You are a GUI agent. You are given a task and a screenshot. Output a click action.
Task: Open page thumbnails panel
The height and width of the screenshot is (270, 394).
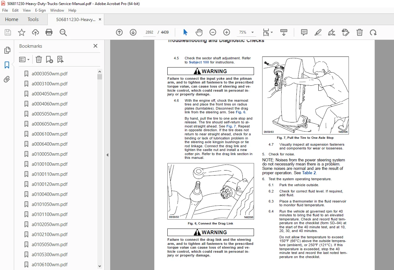click(7, 50)
